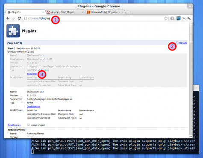The image size is (203, 158).
Task: Toggle the Immer erlaubt checkbox
Action: (29, 125)
